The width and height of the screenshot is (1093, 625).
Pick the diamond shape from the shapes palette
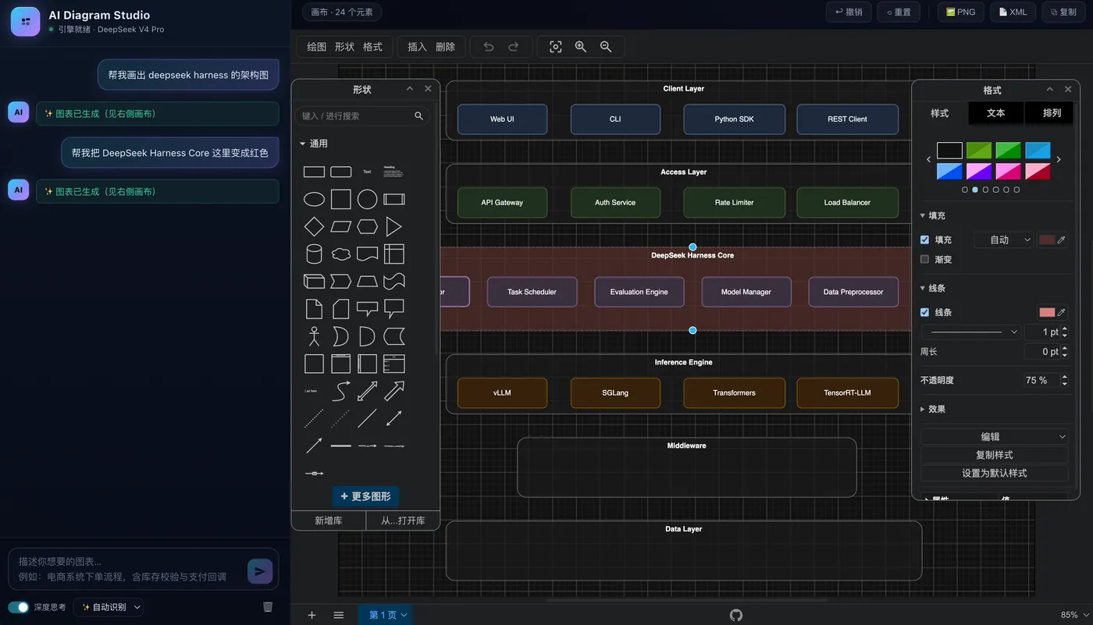click(x=314, y=227)
